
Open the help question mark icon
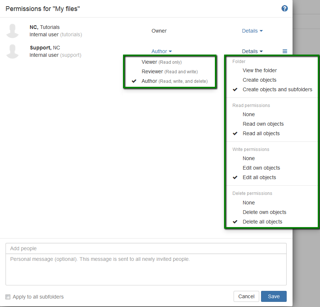click(284, 8)
